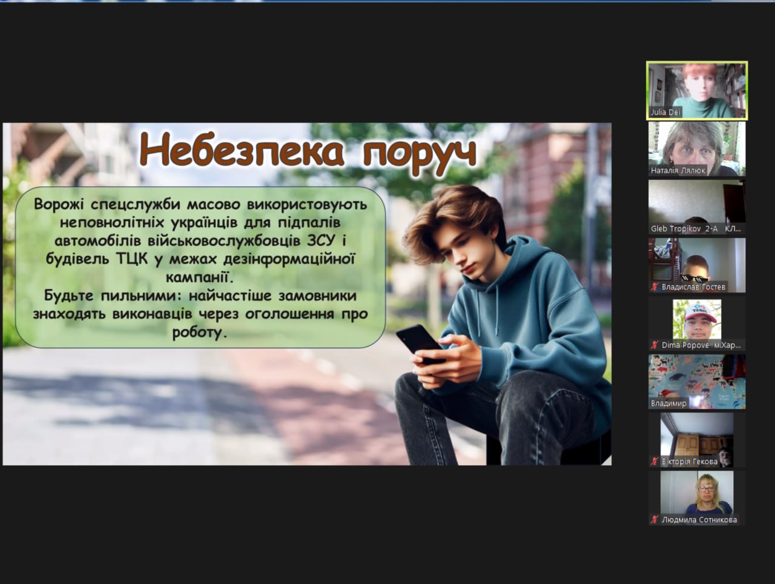Select Вікторія Гекова's video tile

[697, 440]
